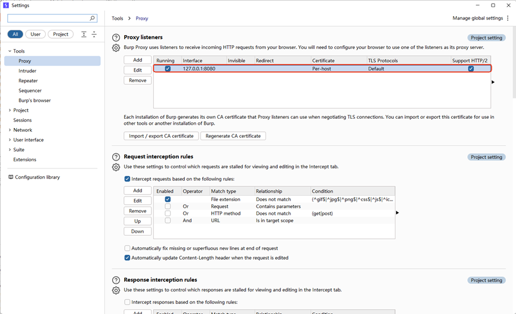Open Sequencer settings in the sidebar
516x314 pixels.
click(30, 91)
